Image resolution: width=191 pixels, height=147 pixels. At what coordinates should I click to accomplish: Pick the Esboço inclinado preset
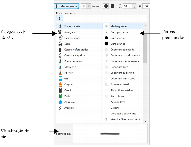point(120,84)
